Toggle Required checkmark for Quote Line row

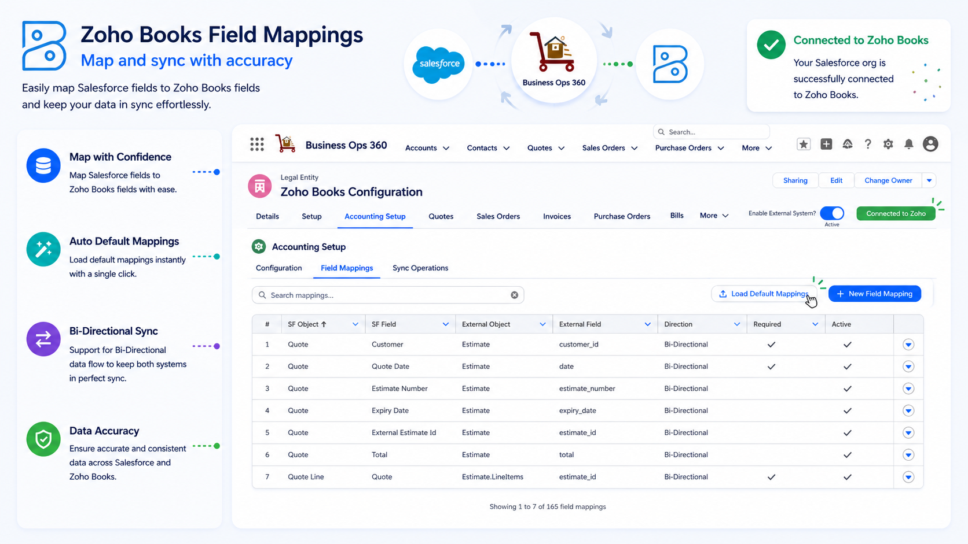point(771,477)
